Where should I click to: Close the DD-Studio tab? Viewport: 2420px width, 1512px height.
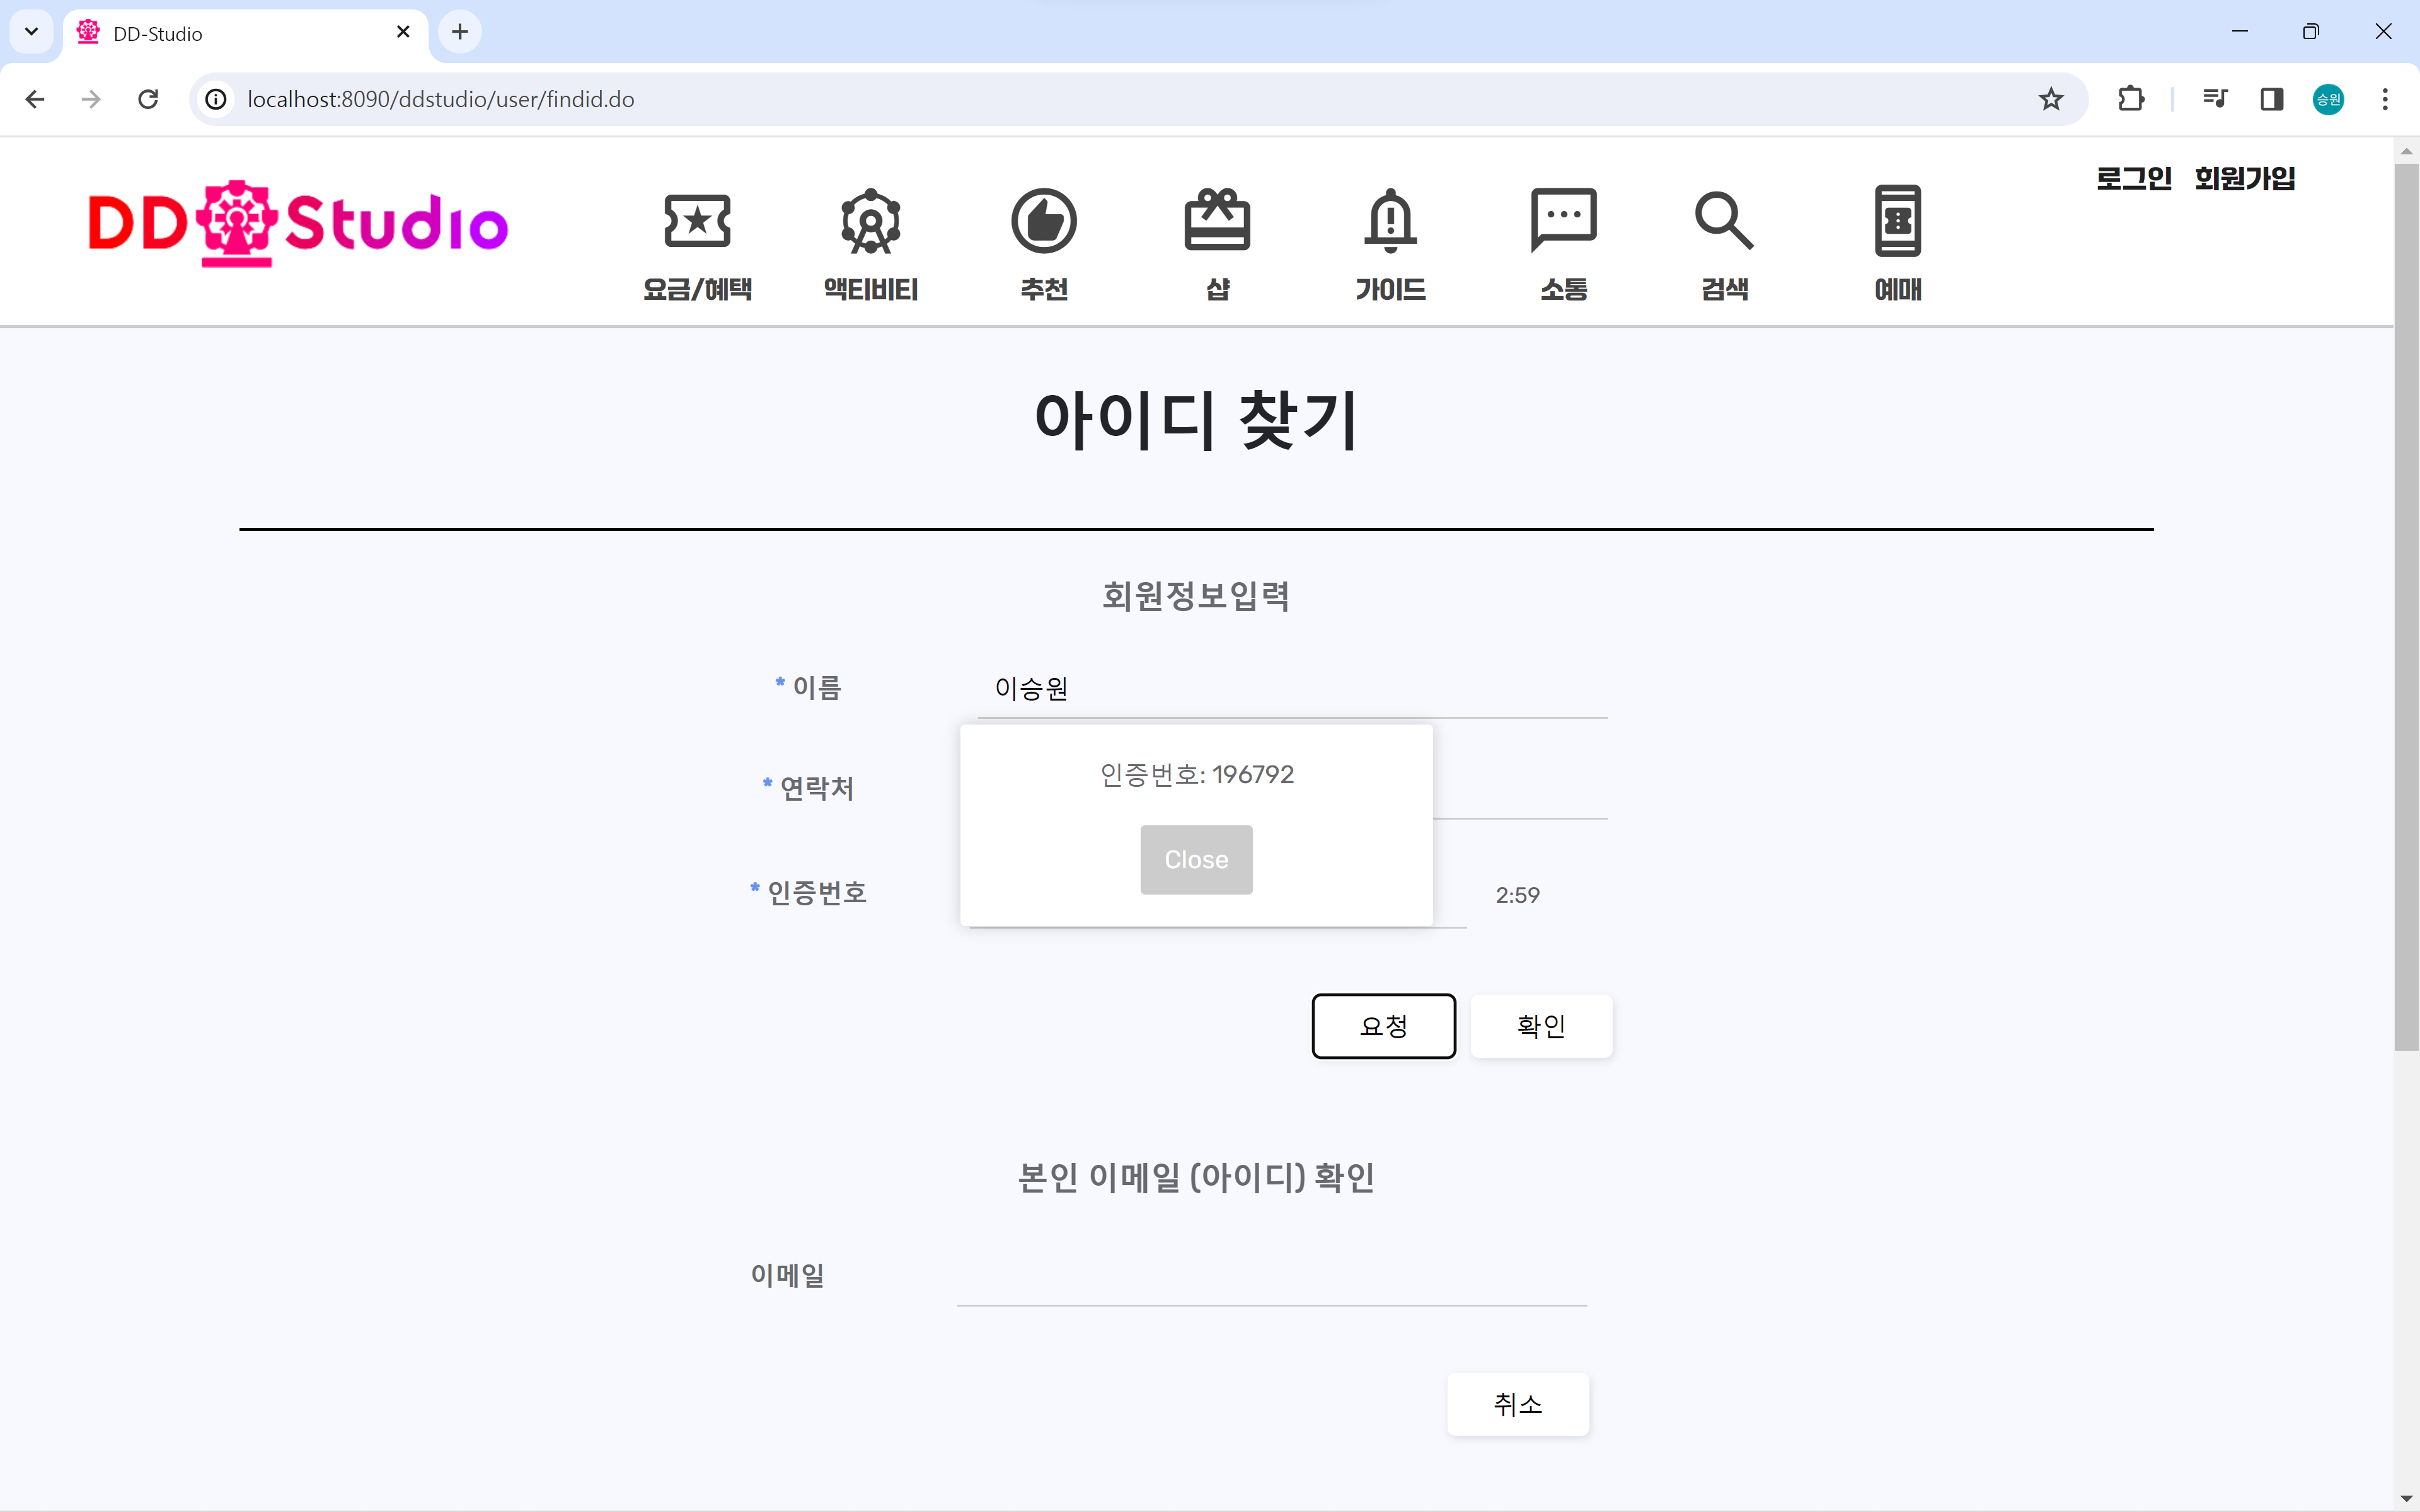403,32
